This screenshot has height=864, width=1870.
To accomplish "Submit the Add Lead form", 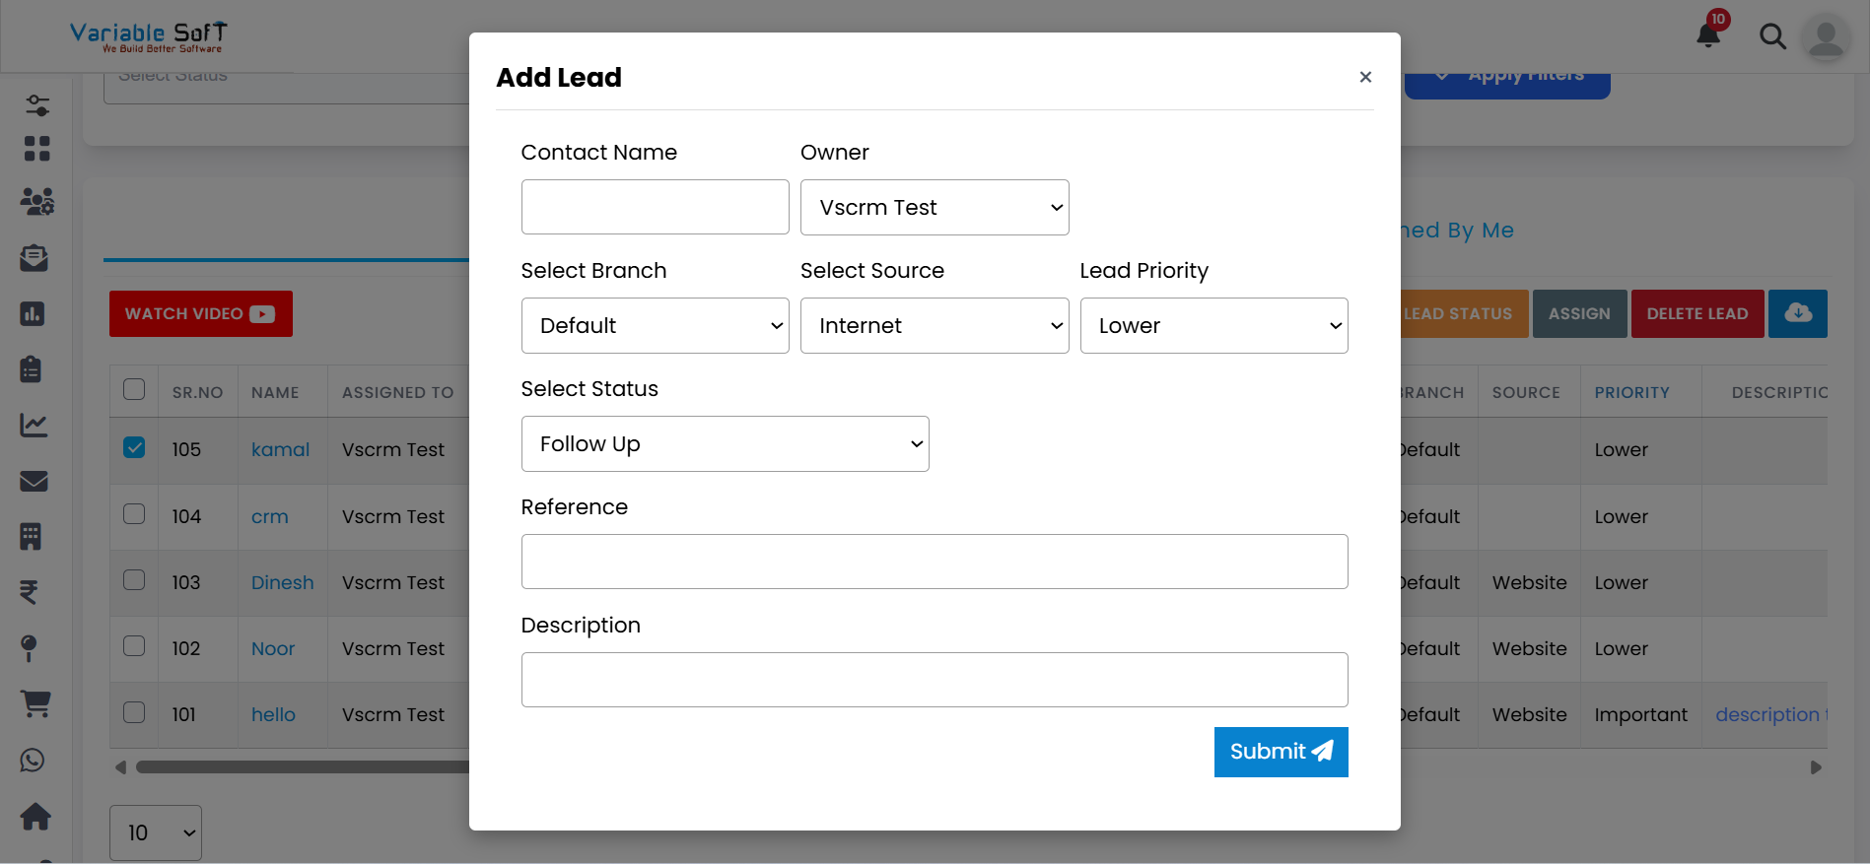I will 1281,752.
